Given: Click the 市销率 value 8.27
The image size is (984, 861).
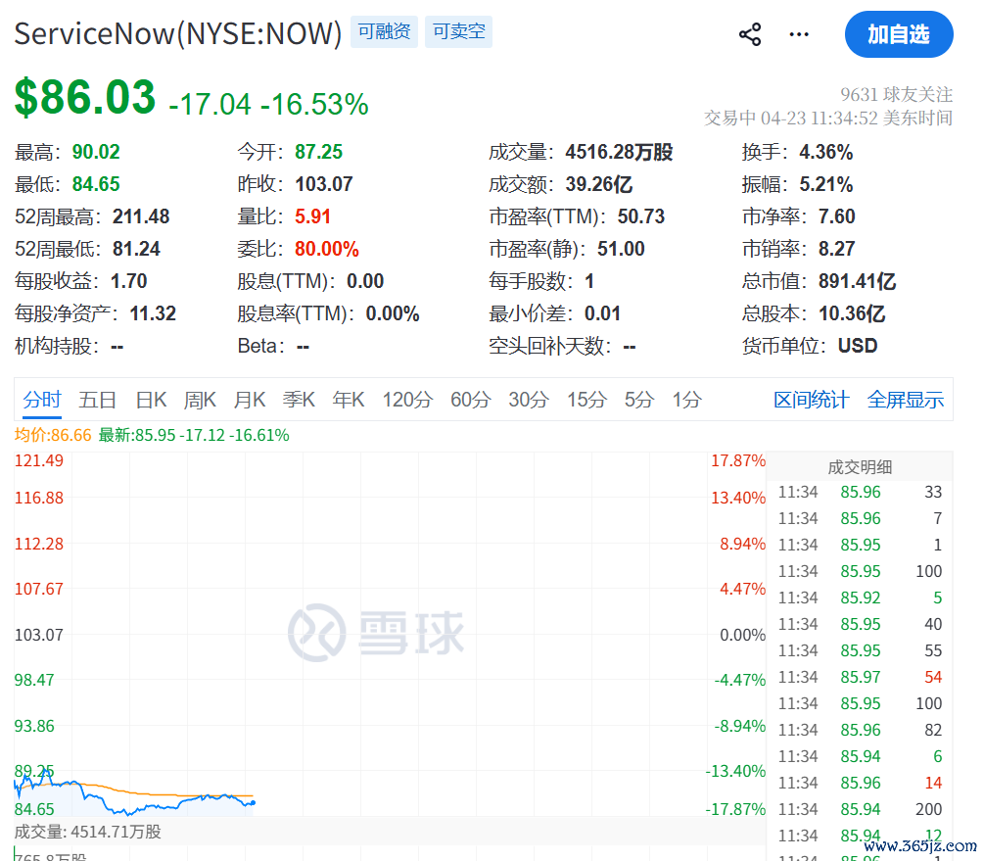Looking at the screenshot, I should click(836, 249).
